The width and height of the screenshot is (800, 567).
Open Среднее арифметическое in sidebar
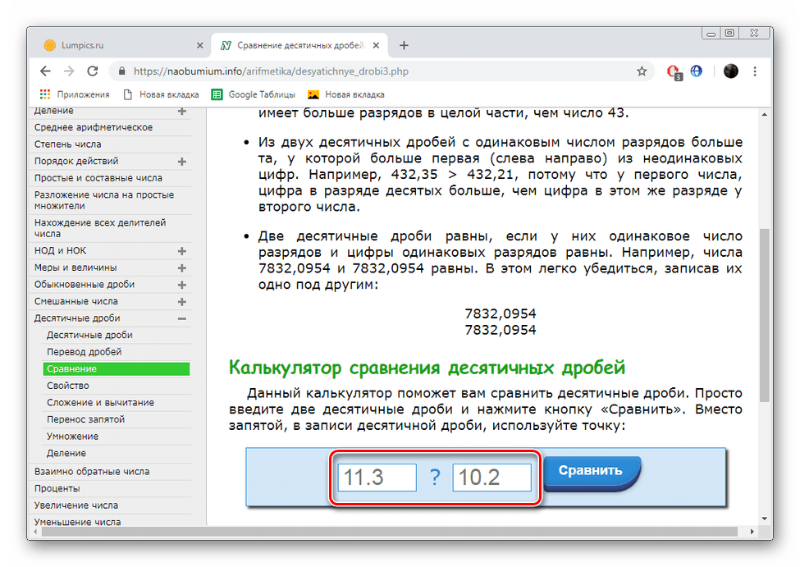[x=94, y=127]
